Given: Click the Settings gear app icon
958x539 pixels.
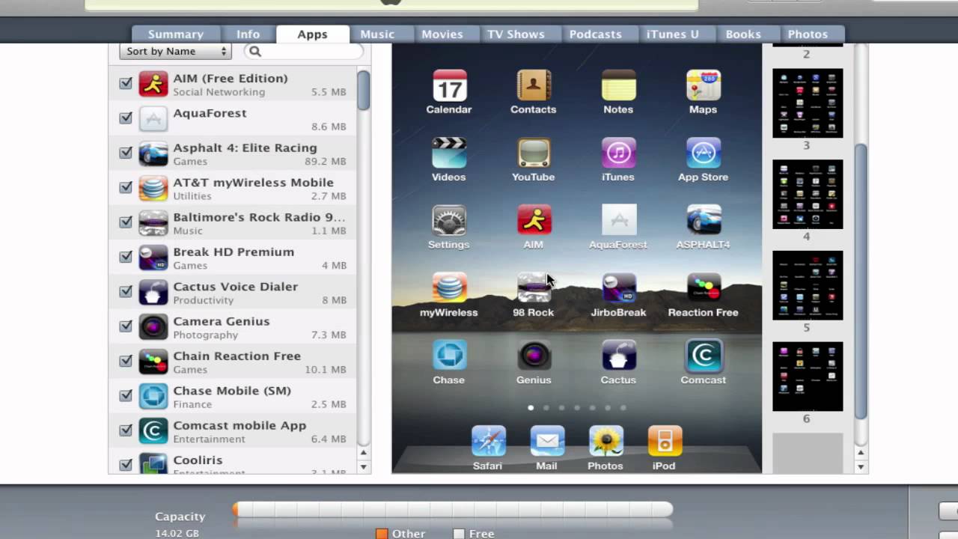Looking at the screenshot, I should pyautogui.click(x=449, y=221).
